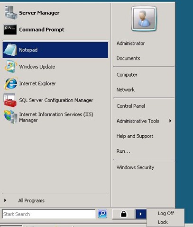The image size is (193, 227).
Task: Click the search magnifier button
Action: point(102,214)
